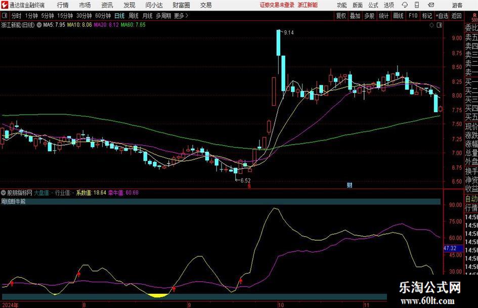Image resolution: width=478 pixels, height=308 pixels.
Task: Open the 交易 menu
Action: [x=206, y=5]
